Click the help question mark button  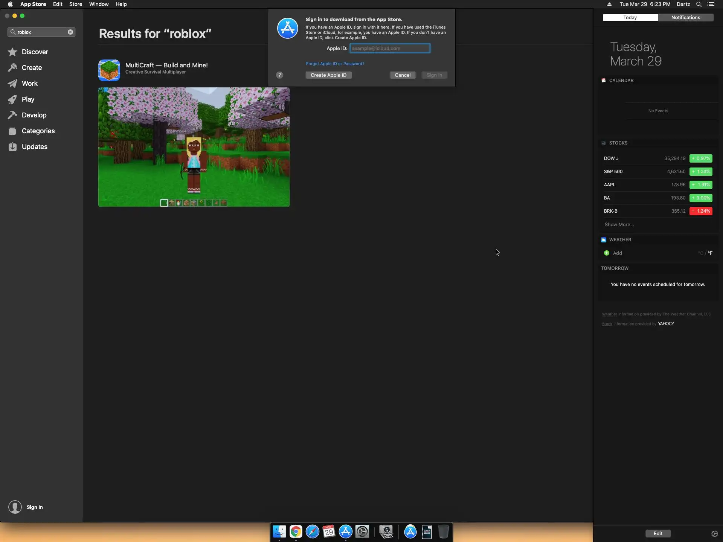[x=279, y=75]
